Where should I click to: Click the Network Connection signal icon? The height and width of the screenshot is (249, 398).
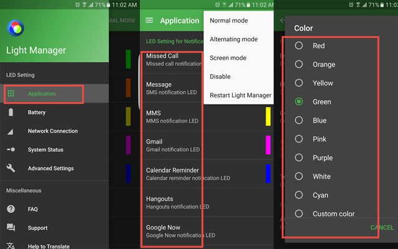click(x=10, y=131)
